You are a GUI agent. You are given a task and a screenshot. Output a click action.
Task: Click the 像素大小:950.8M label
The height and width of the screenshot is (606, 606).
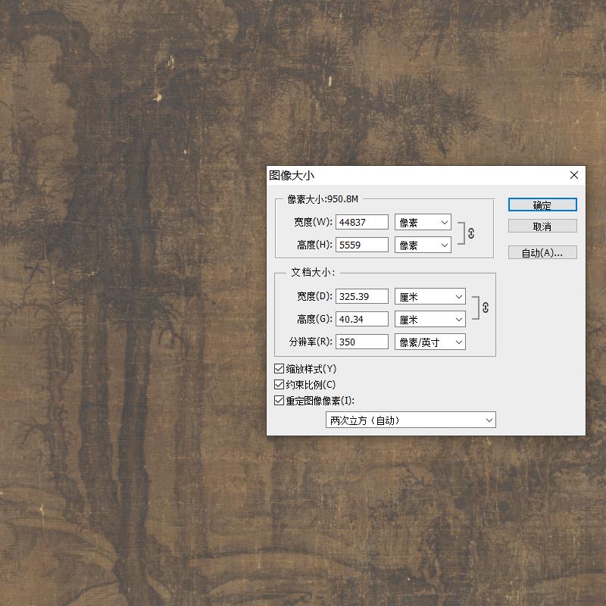point(323,199)
